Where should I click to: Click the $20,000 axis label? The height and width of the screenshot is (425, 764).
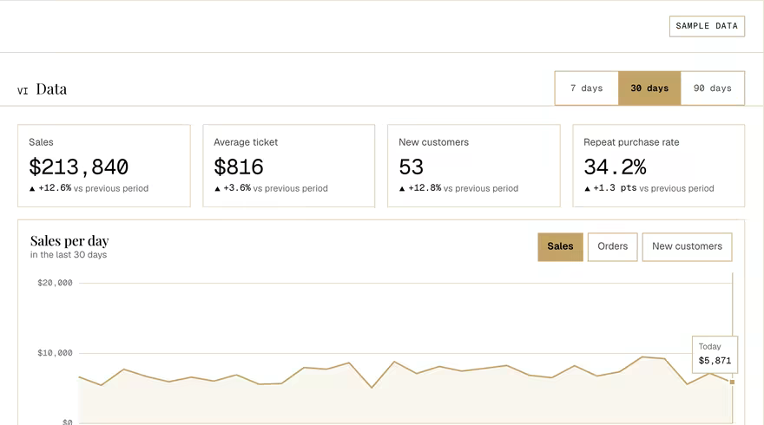click(x=55, y=283)
